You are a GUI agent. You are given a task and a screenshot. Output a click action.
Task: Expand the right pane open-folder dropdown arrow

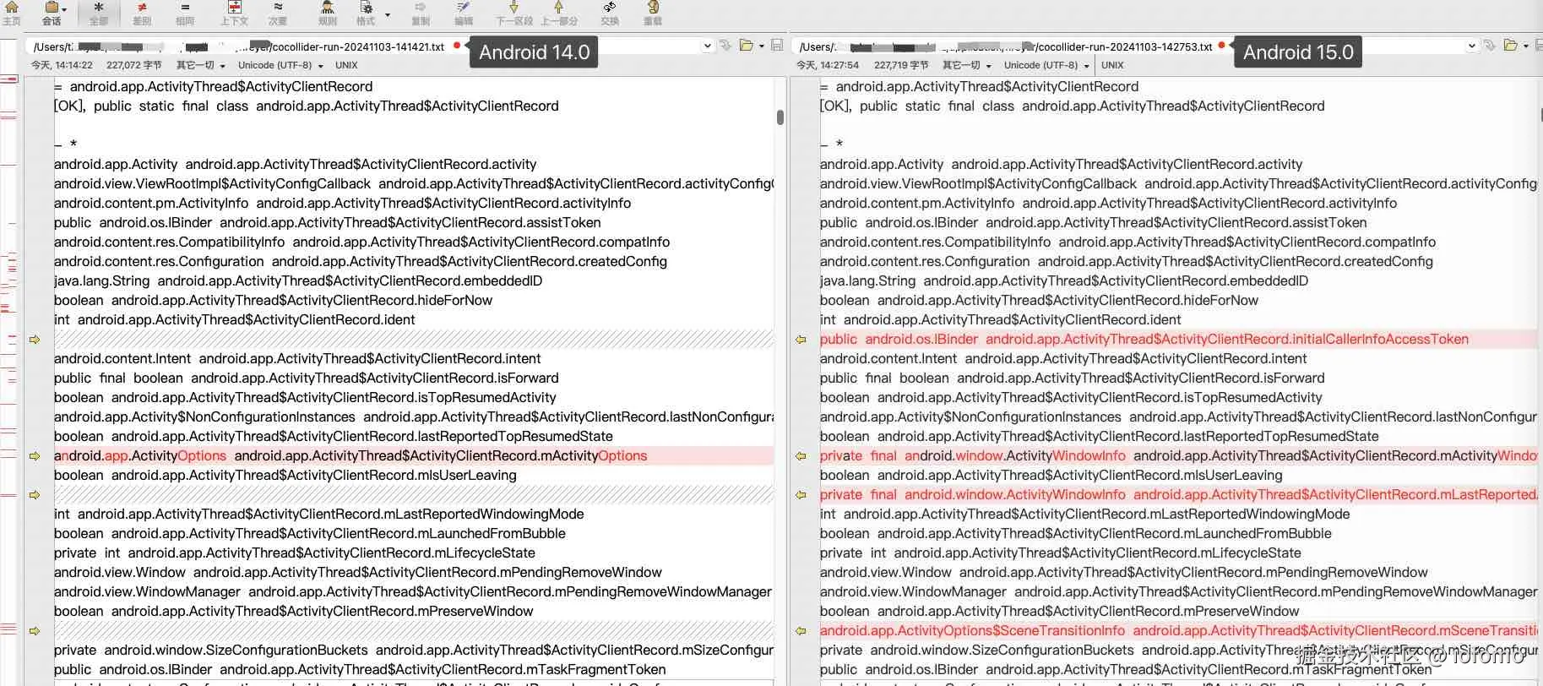[1526, 46]
